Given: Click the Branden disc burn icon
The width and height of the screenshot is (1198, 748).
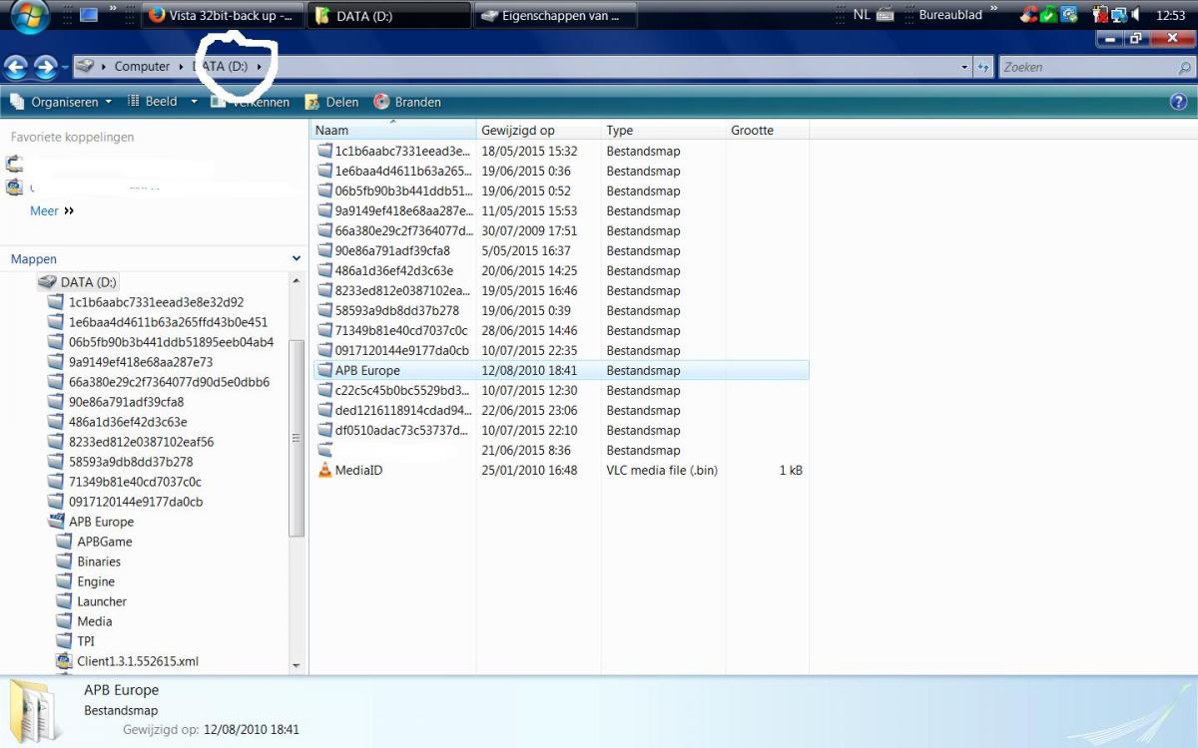Looking at the screenshot, I should coord(381,102).
